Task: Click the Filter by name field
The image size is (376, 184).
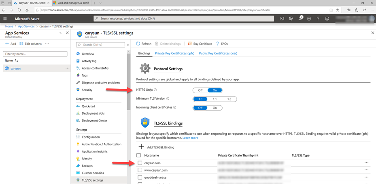Action: point(35,54)
